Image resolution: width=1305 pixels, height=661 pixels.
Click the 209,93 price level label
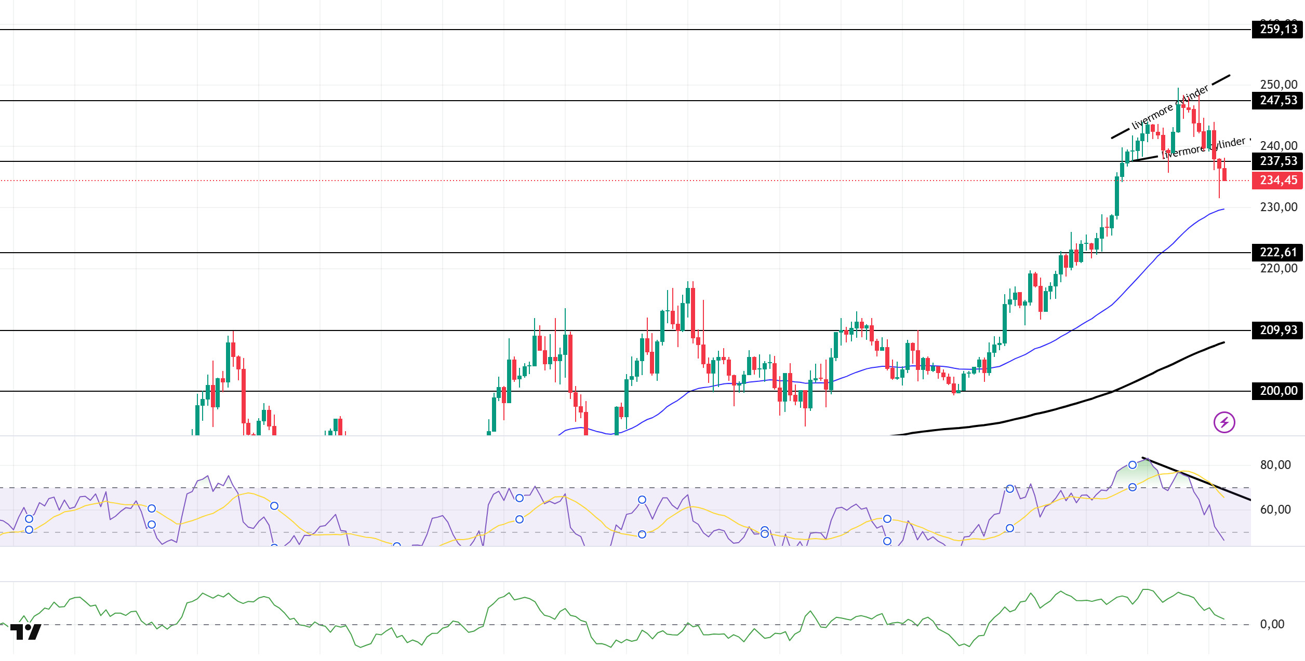tap(1278, 330)
